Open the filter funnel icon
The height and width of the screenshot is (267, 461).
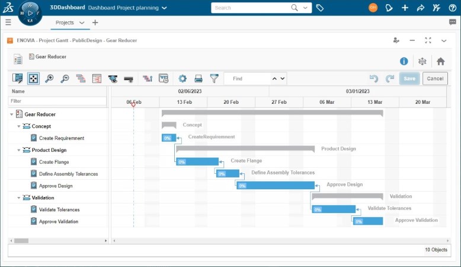[x=215, y=78]
